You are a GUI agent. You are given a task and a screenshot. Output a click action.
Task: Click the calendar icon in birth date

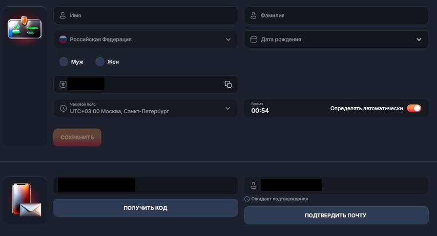point(253,39)
